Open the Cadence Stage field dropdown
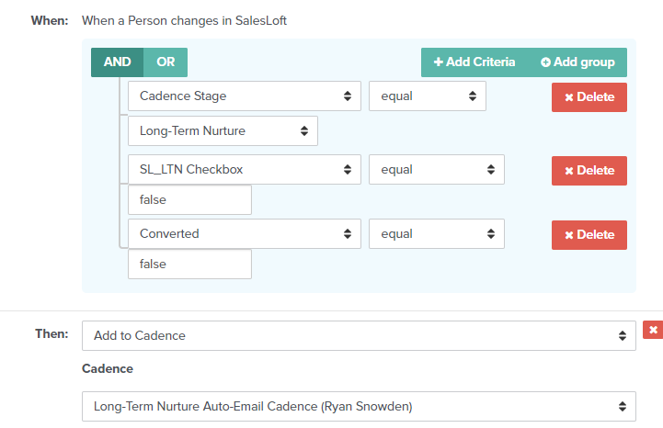663x428 pixels. [244, 96]
